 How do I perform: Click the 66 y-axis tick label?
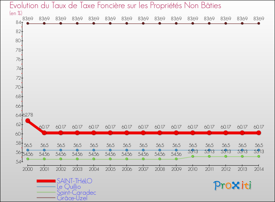[x=18, y=106]
